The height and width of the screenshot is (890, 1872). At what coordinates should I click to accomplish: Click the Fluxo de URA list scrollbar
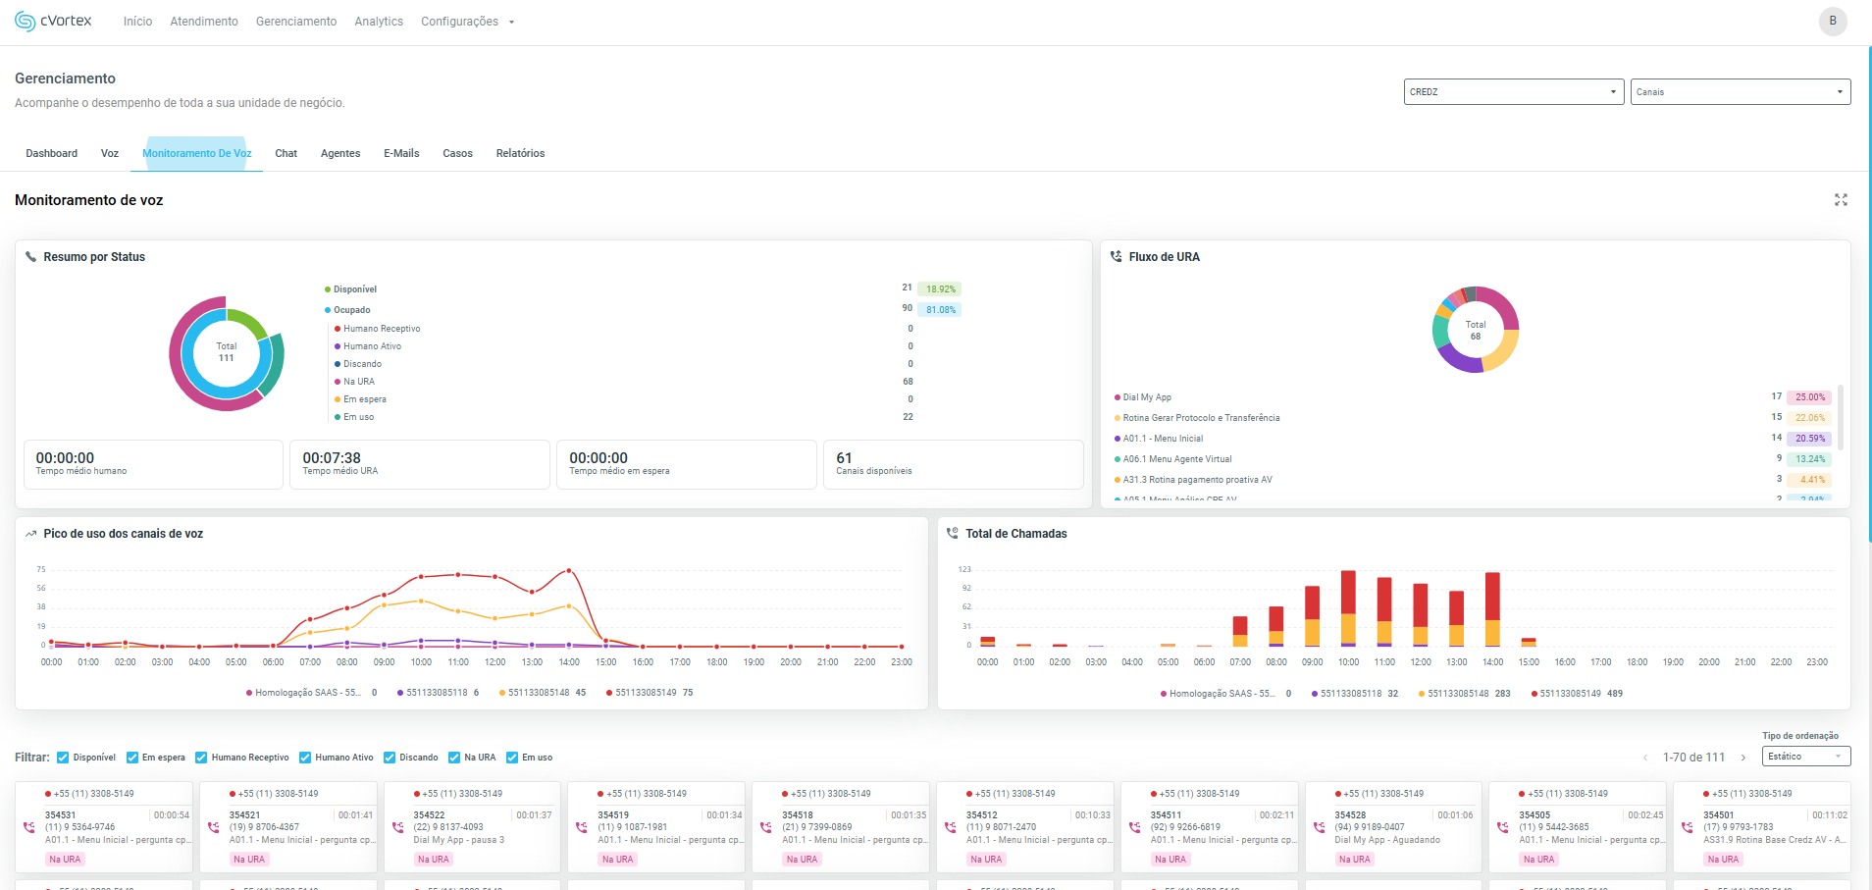pyautogui.click(x=1841, y=417)
